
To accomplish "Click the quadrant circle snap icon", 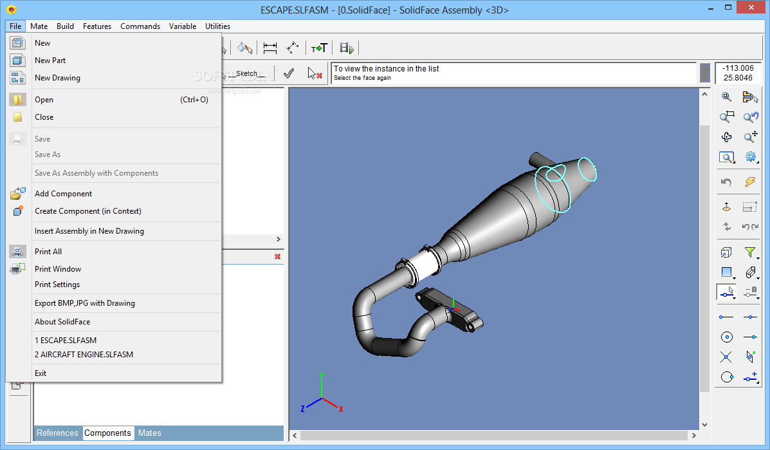I will click(x=727, y=377).
